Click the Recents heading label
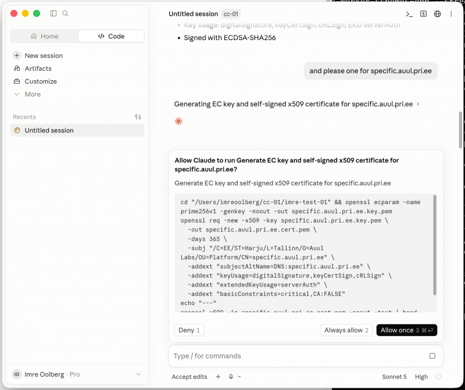Screen dimensions: 465x390 point(24,117)
